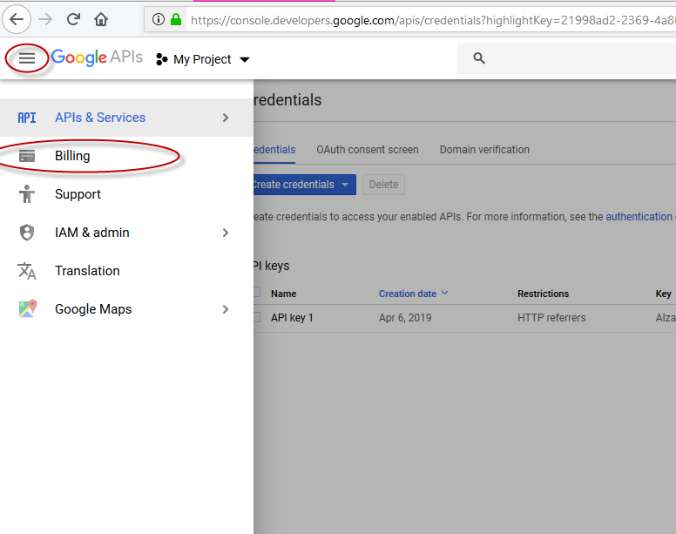The width and height of the screenshot is (676, 534).
Task: Reload the page with the refresh icon
Action: tap(73, 19)
